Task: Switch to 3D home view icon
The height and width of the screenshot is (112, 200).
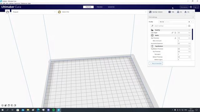Action: 2,105
